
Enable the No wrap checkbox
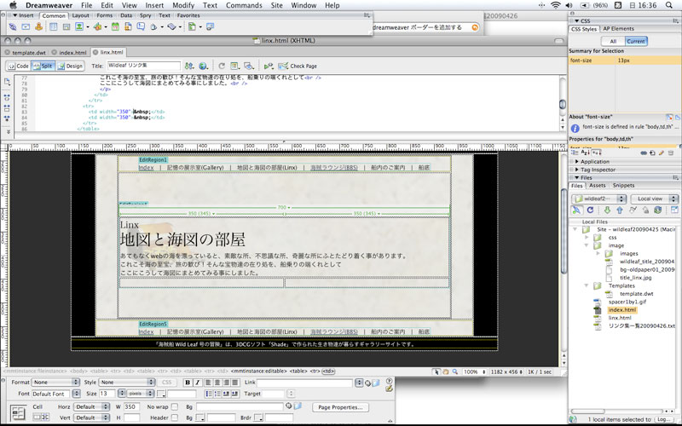pyautogui.click(x=175, y=407)
